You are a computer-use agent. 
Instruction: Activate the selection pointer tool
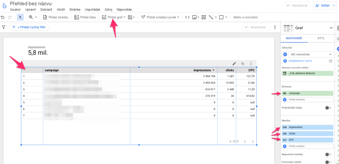click(x=20, y=17)
